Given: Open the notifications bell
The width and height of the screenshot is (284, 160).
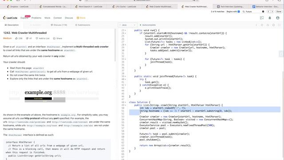Looking at the screenshot, I should point(270,18).
